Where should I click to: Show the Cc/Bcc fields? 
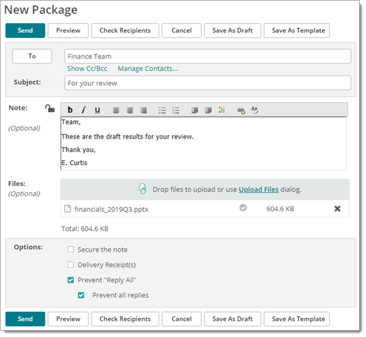(x=87, y=69)
